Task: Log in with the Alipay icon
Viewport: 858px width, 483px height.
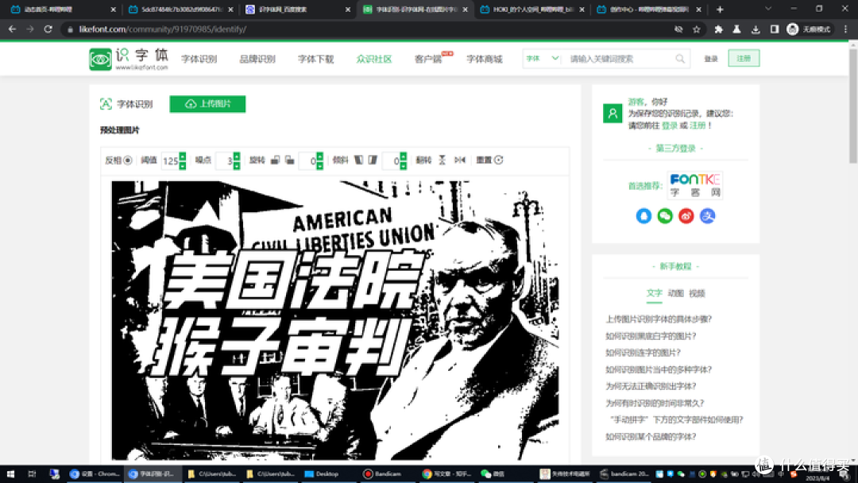Action: coord(708,216)
